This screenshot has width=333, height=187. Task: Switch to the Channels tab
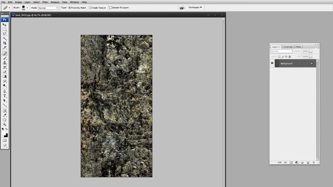coord(288,47)
